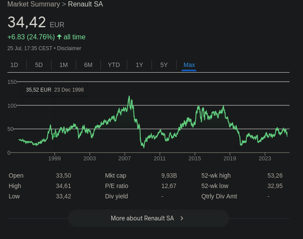Image resolution: width=303 pixels, height=239 pixels.
Task: Switch to the 6M range tab
Action: [x=88, y=65]
